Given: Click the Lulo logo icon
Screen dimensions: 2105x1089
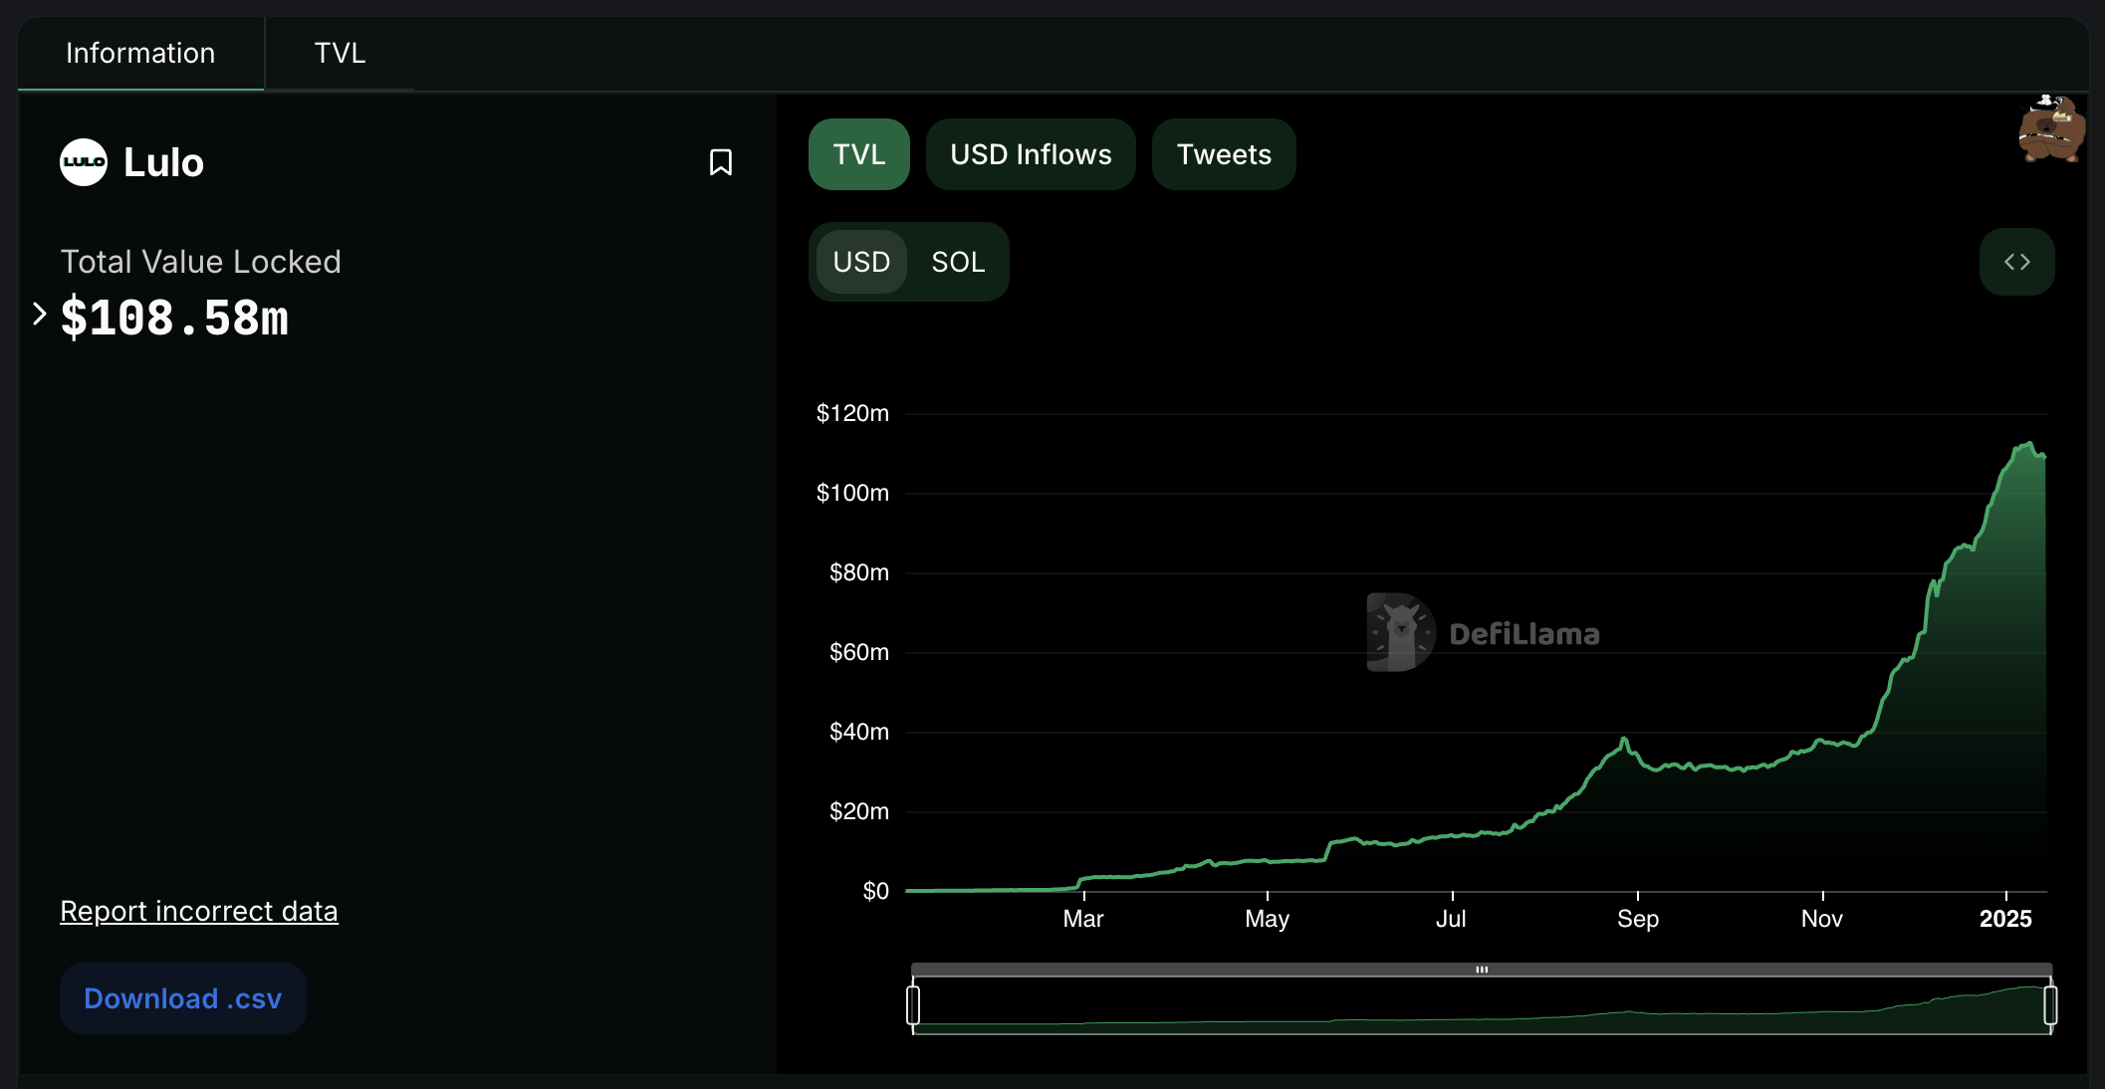Looking at the screenshot, I should [x=84, y=162].
